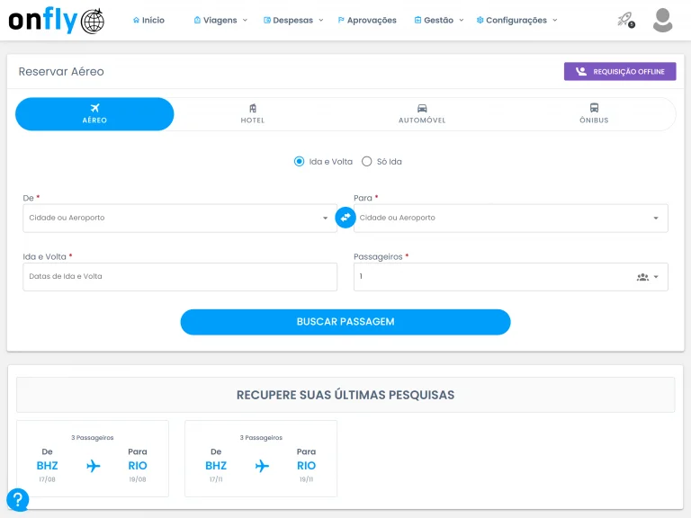691x518 pixels.
Task: Click the Buscar Passagem button
Action: (x=345, y=322)
